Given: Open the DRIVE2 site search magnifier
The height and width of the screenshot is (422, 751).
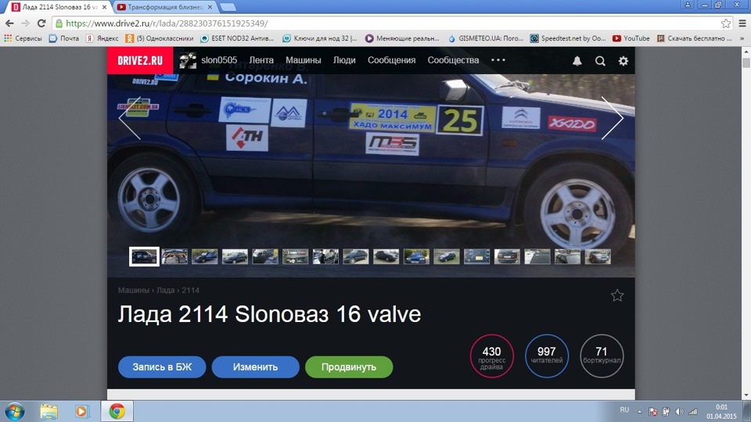Looking at the screenshot, I should coord(600,61).
